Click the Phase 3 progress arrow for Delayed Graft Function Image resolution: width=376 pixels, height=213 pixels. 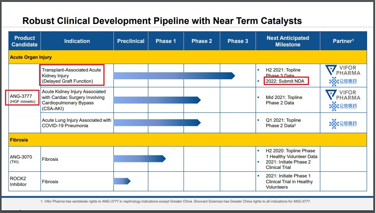174,75
